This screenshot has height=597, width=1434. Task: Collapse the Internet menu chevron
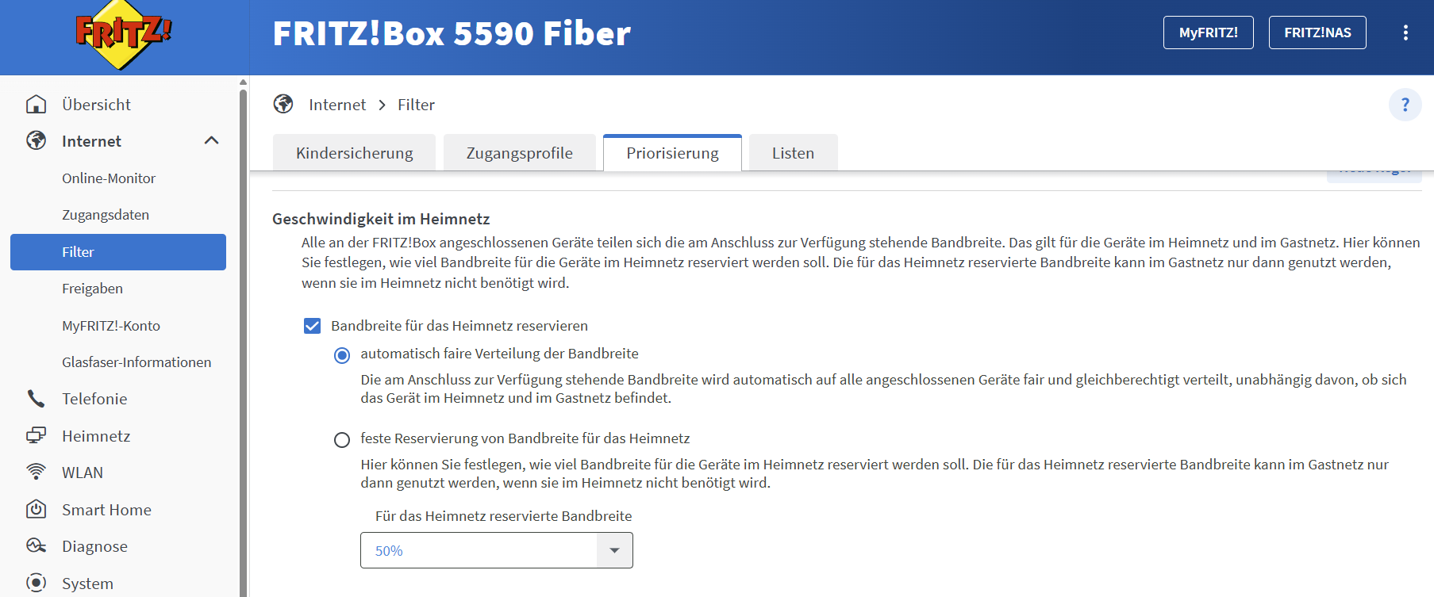pos(211,141)
